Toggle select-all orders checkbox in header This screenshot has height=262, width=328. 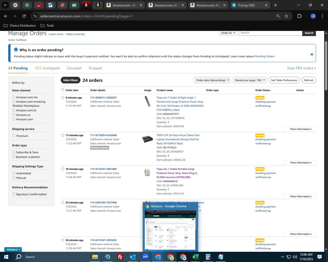click(63, 90)
